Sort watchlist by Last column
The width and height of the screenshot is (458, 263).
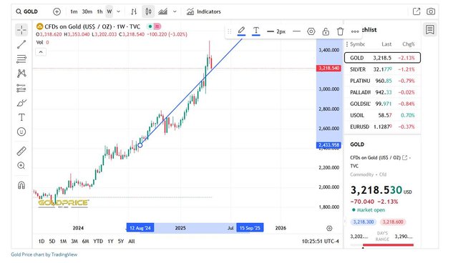[x=386, y=44]
